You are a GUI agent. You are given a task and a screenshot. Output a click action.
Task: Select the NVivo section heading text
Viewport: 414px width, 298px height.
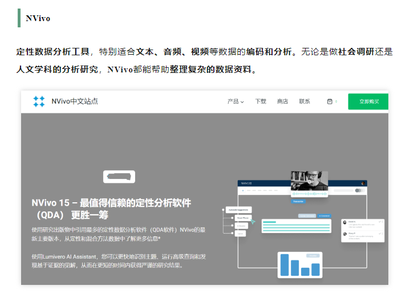coord(38,18)
